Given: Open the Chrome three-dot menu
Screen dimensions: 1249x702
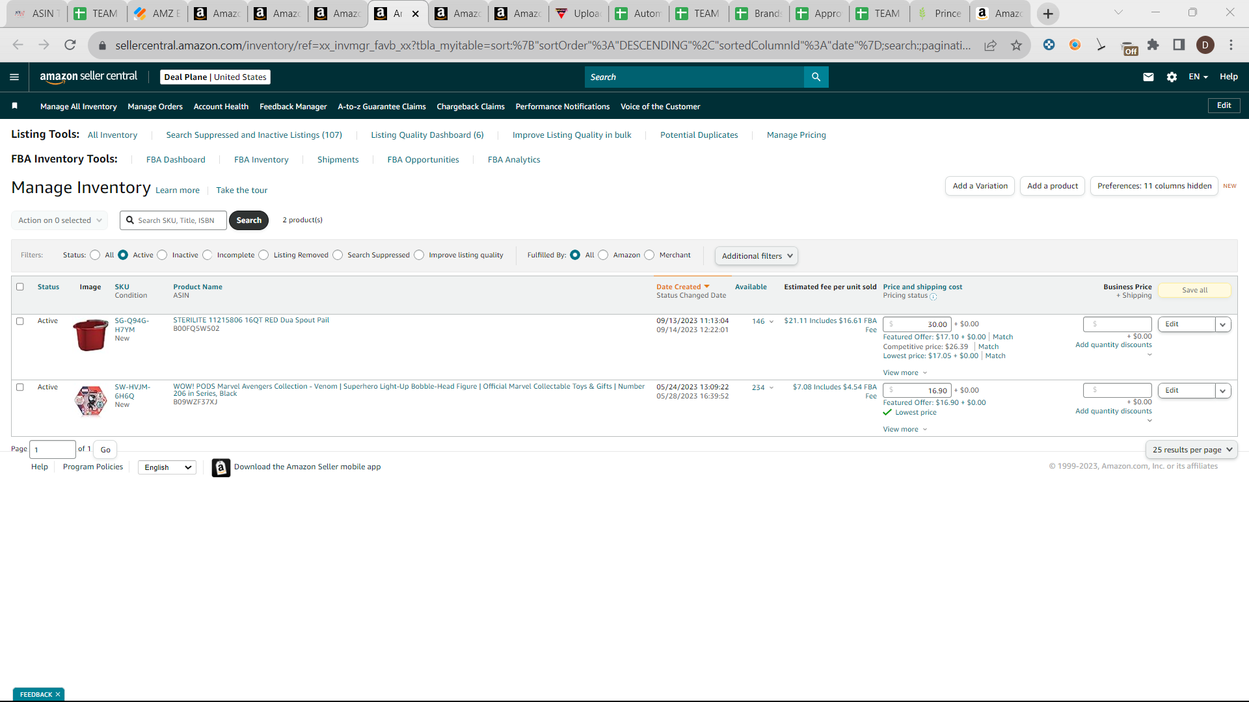Looking at the screenshot, I should (x=1231, y=45).
